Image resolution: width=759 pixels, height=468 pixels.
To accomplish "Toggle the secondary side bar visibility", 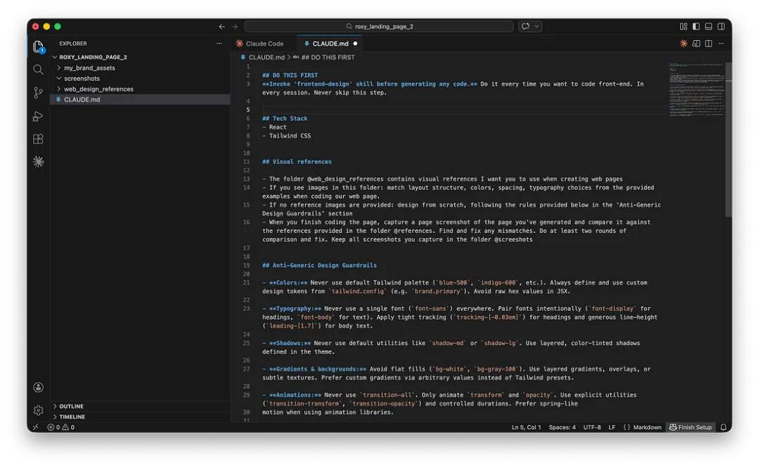I will click(x=721, y=27).
